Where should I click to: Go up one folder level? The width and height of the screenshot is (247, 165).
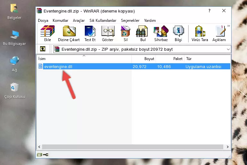point(43,49)
